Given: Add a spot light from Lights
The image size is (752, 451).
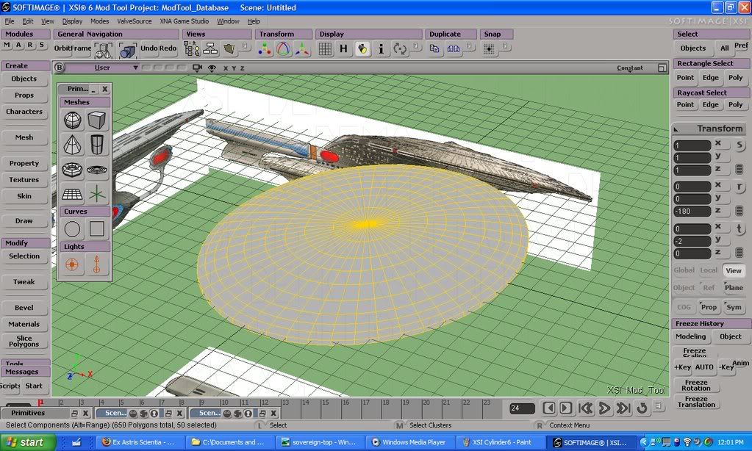Looking at the screenshot, I should pyautogui.click(x=96, y=264).
